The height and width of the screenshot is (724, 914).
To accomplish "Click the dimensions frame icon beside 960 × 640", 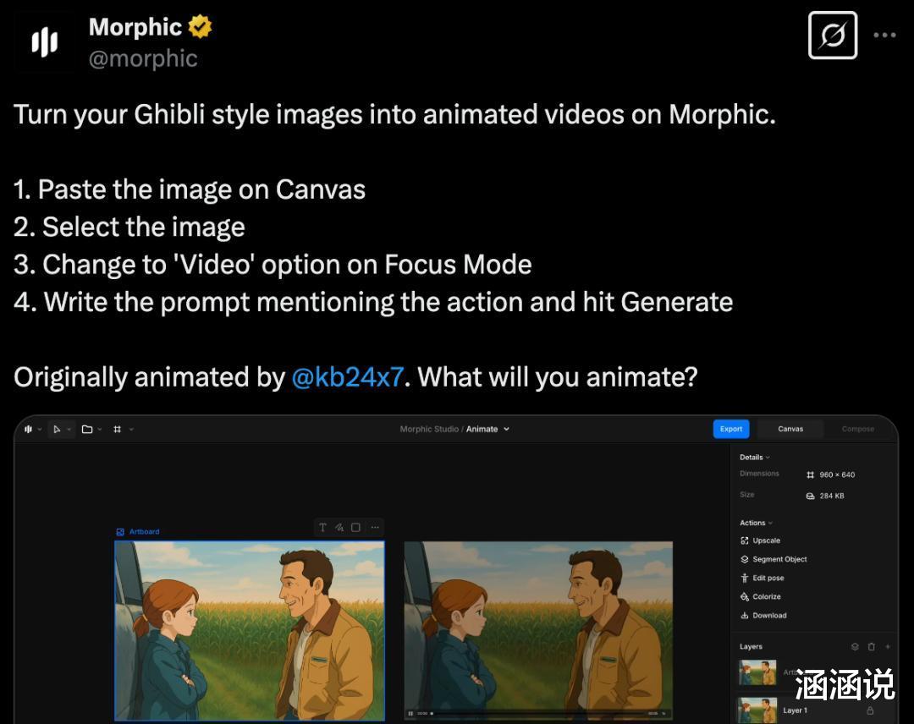I will 810,474.
